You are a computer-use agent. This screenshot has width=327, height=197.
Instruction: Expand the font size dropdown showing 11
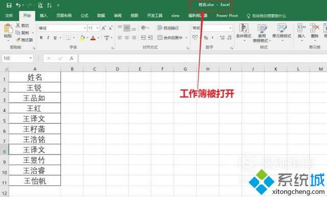(98, 28)
